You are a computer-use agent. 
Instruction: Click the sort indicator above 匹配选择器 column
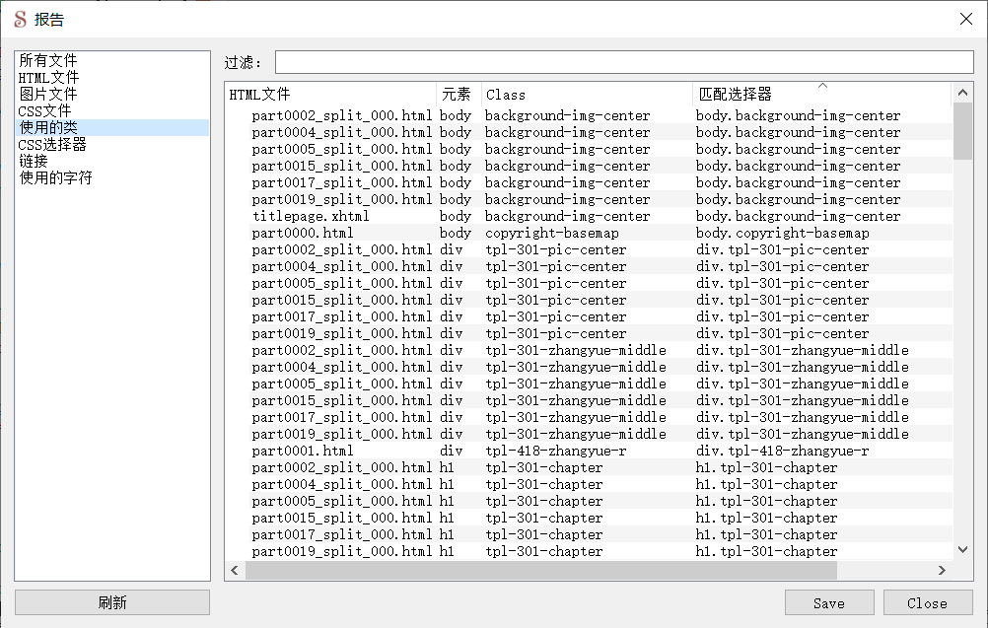(823, 86)
